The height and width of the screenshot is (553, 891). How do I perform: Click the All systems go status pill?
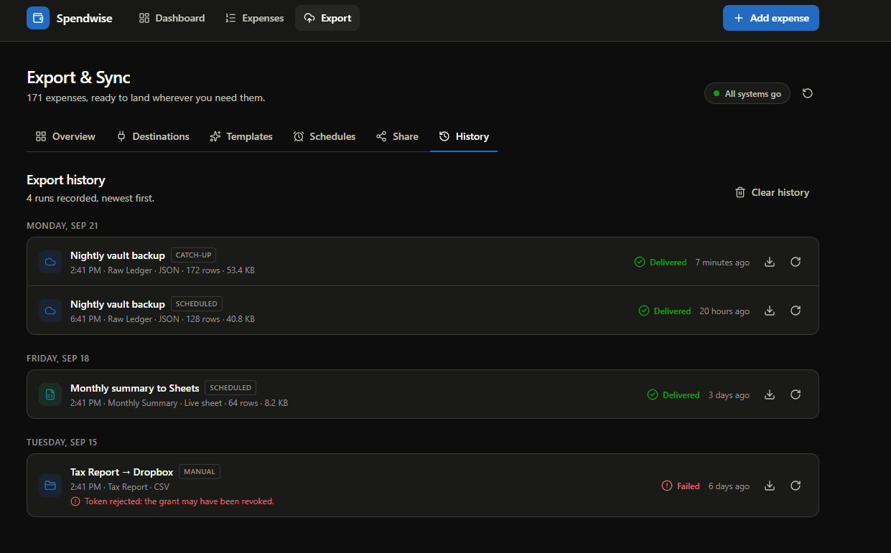click(x=747, y=93)
